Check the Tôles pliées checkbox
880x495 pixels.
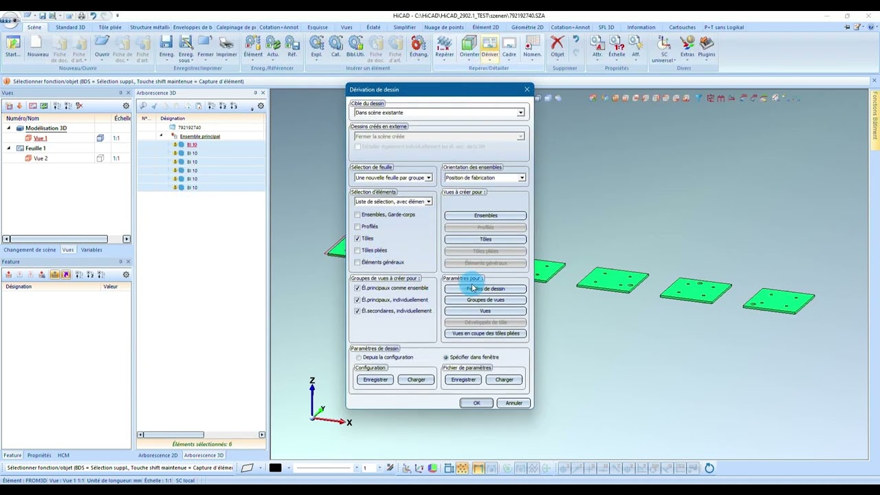pyautogui.click(x=357, y=250)
